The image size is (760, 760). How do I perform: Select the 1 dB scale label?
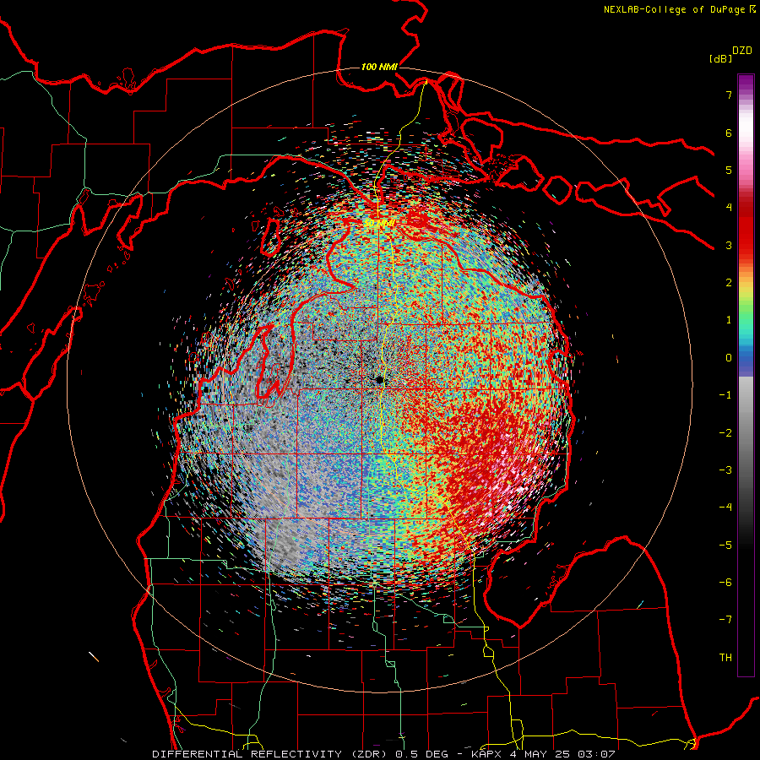click(x=729, y=320)
